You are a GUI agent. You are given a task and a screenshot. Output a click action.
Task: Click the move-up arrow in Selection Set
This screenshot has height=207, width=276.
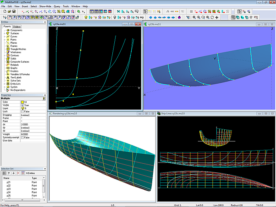9,173
